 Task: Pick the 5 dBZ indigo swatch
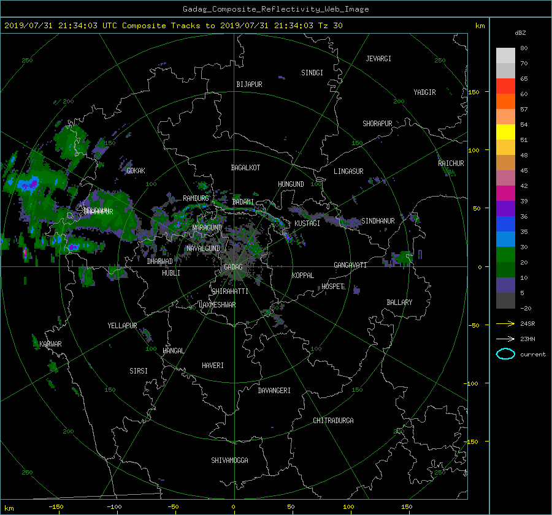pos(505,285)
